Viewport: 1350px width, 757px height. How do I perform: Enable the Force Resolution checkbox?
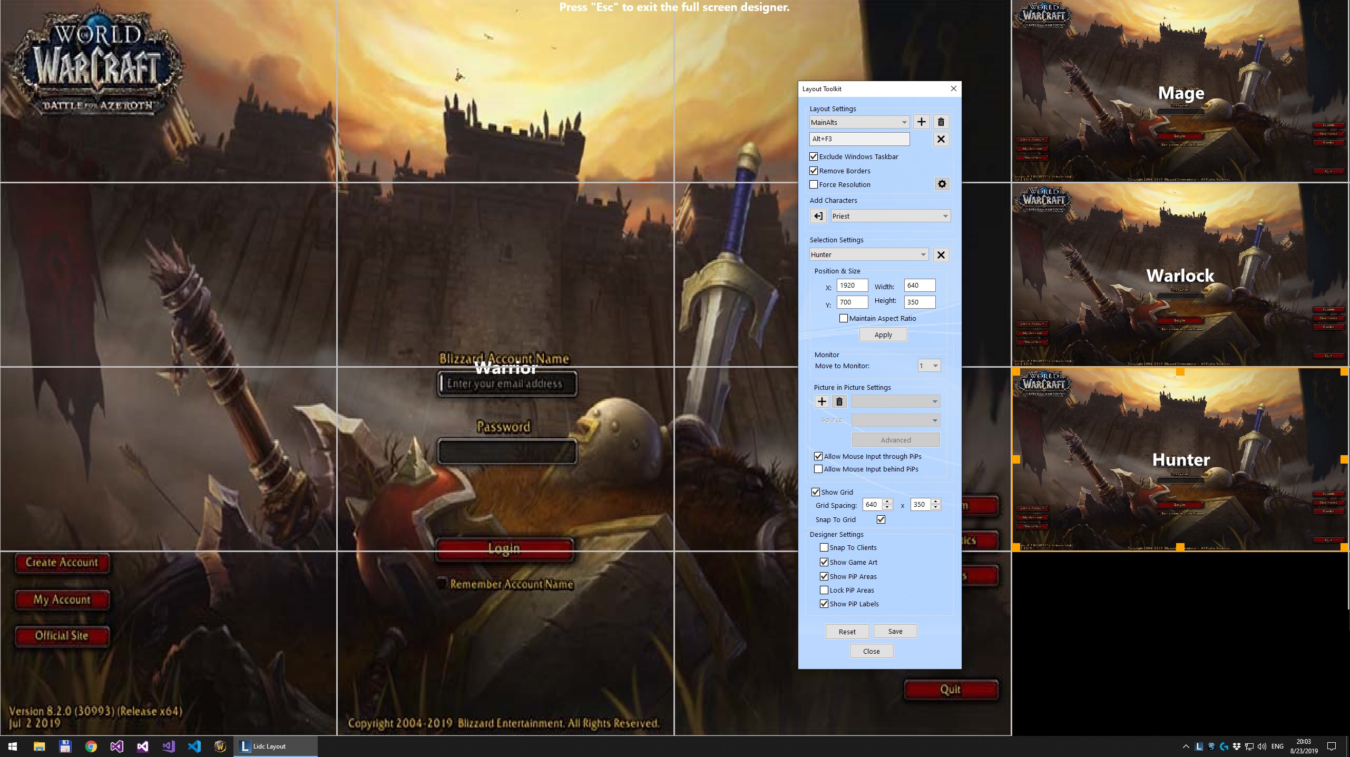pyautogui.click(x=814, y=184)
